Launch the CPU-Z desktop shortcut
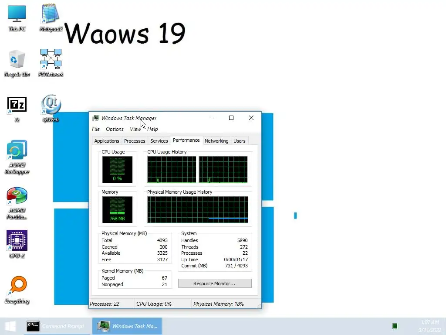The height and width of the screenshot is (335, 446). tap(17, 244)
